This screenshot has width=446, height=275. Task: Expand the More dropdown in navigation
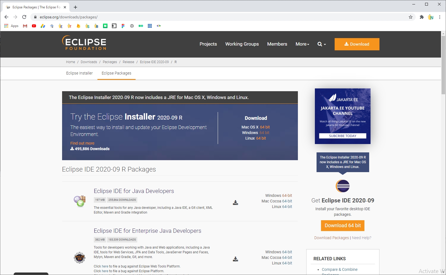point(302,44)
